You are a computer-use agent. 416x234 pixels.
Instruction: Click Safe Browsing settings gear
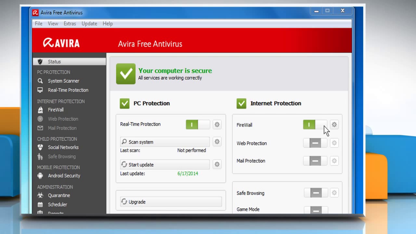click(x=334, y=193)
